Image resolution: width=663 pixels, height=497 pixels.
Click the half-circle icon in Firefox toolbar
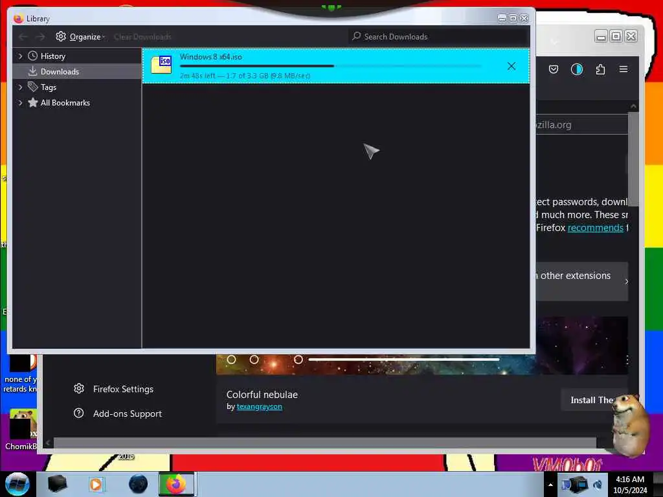(577, 69)
